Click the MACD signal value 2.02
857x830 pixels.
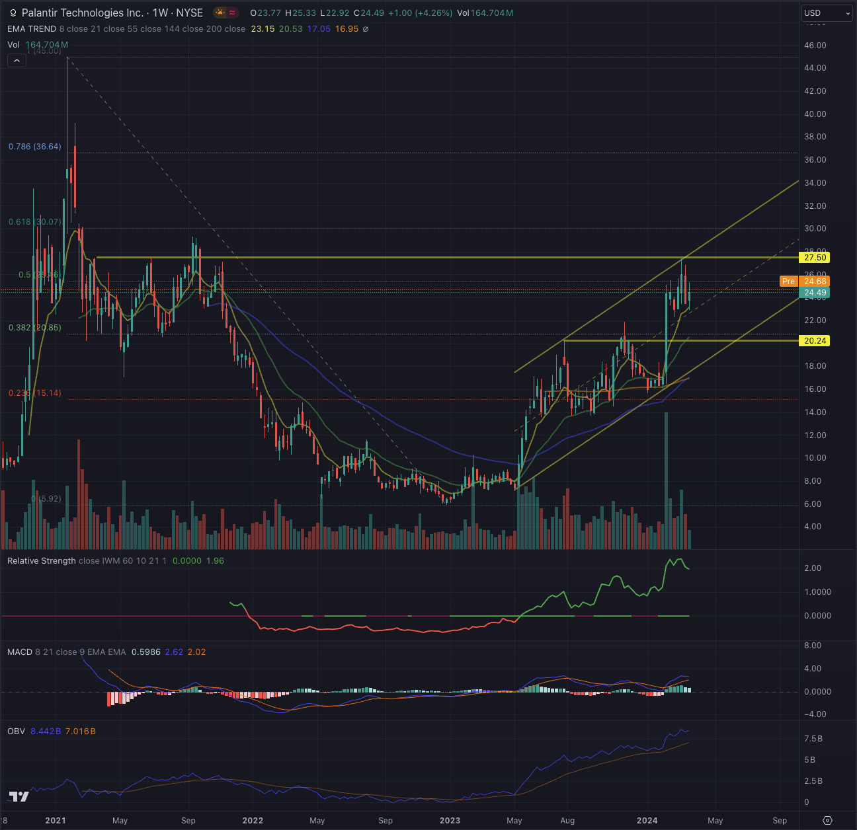pos(197,652)
